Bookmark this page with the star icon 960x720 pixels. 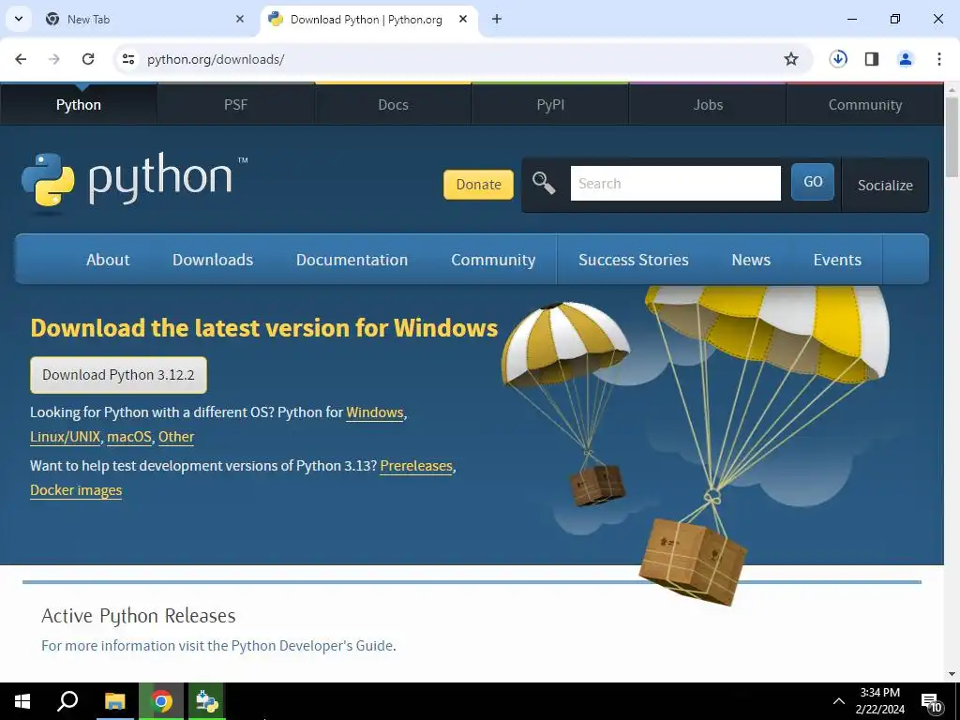click(x=791, y=59)
